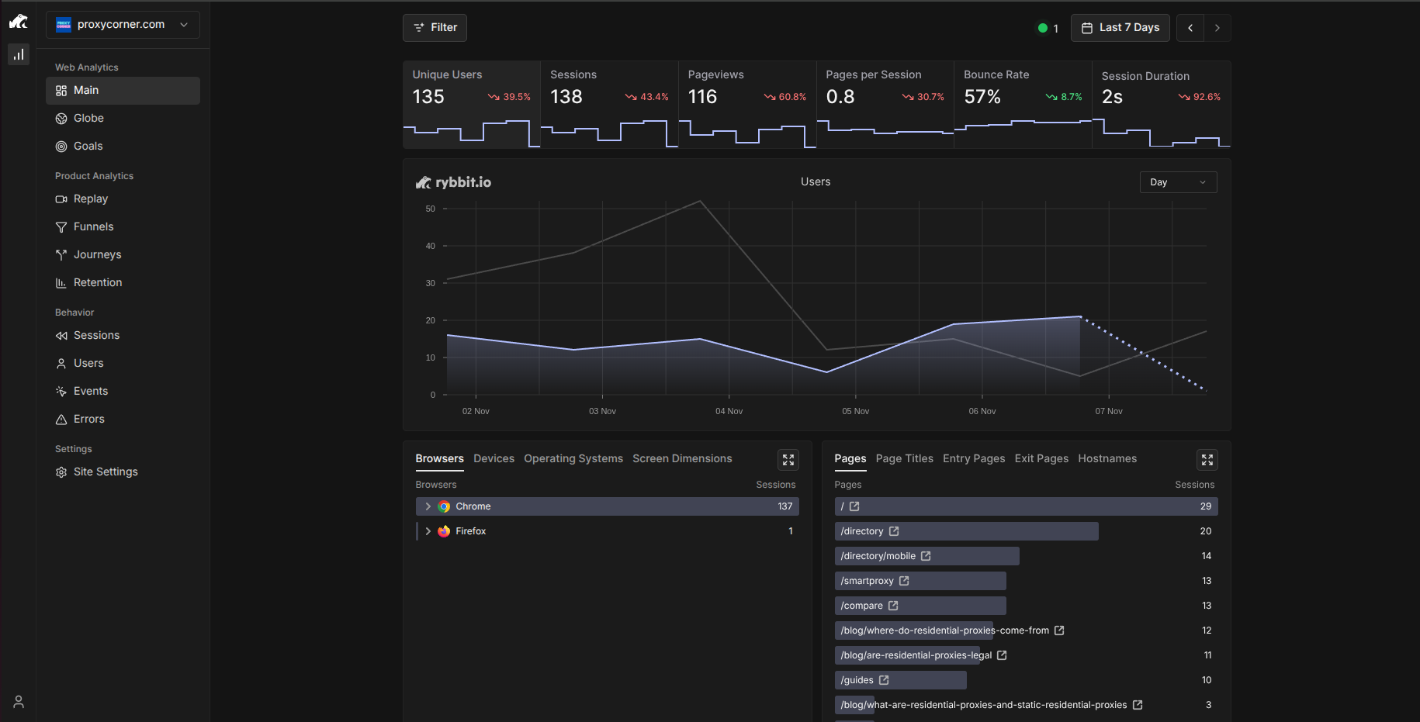Click the rybbit.io logo link in chart

tap(453, 182)
